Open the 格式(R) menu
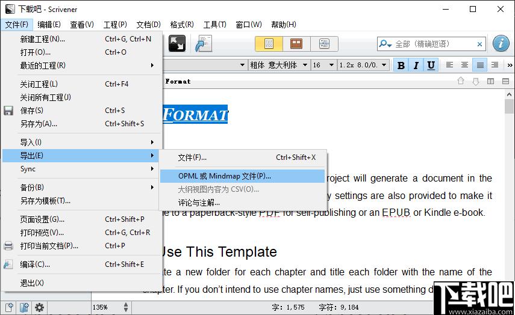 pyautogui.click(x=182, y=25)
